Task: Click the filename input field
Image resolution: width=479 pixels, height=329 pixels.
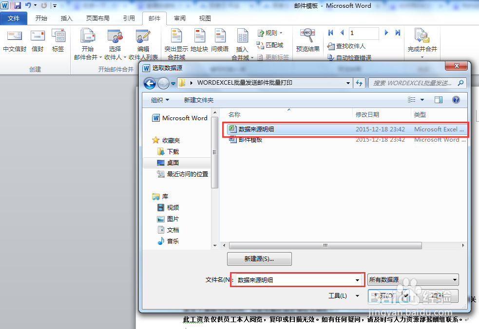Action: 294,280
